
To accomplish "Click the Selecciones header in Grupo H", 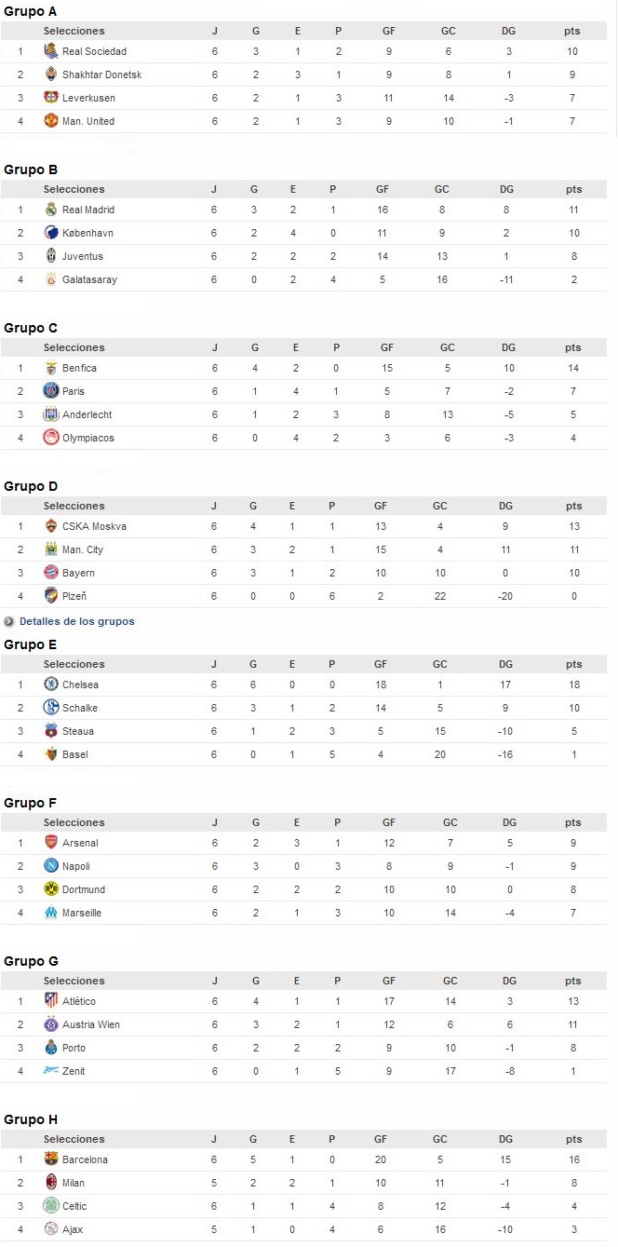I will [x=74, y=1139].
